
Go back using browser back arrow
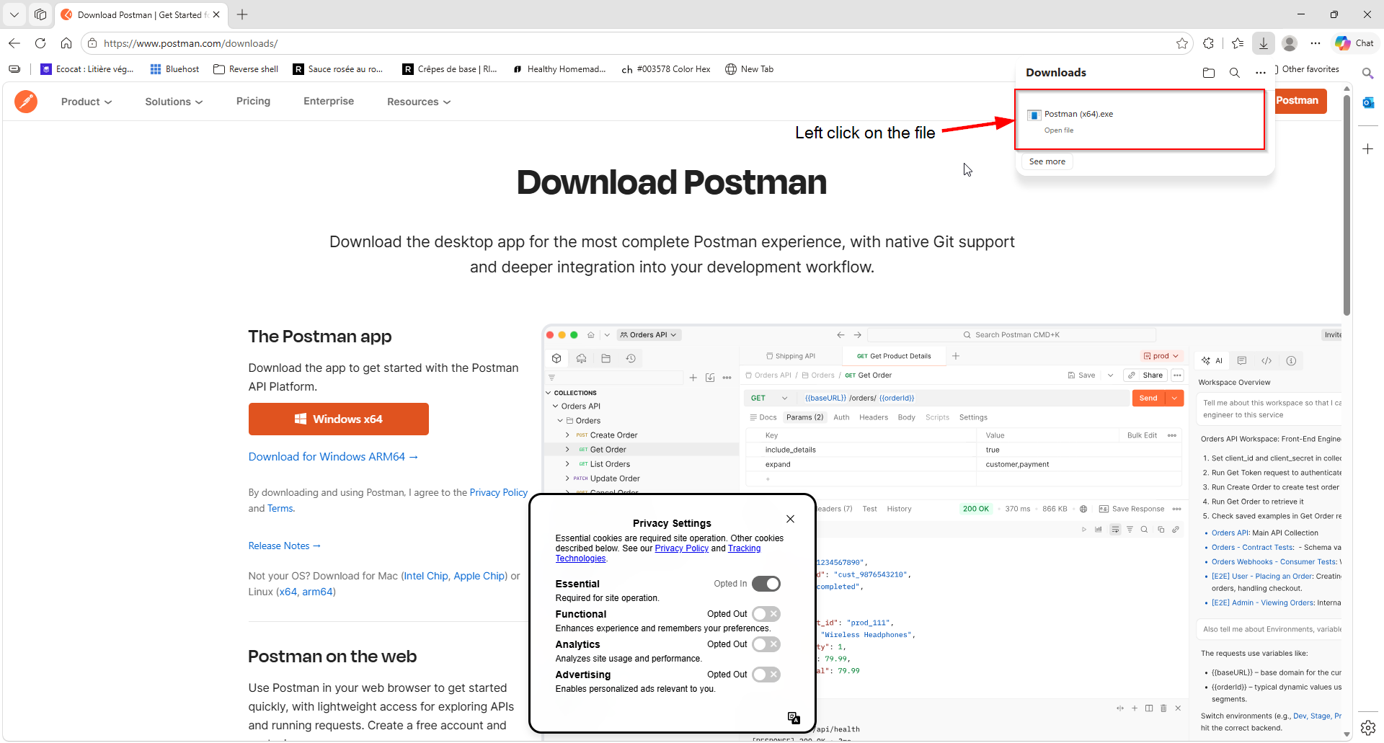(14, 43)
